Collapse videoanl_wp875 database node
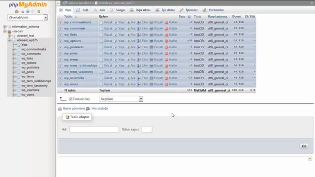This screenshot has height=177, width=315. pos(9,40)
